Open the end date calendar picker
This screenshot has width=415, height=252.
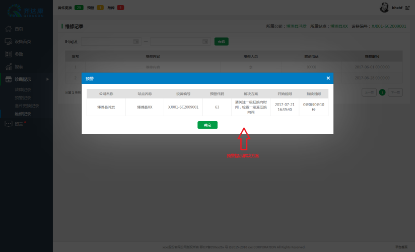[x=205, y=41]
